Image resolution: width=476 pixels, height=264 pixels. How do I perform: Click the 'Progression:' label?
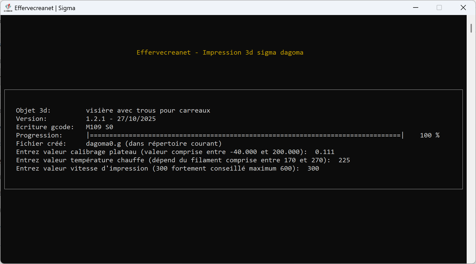[39, 135]
